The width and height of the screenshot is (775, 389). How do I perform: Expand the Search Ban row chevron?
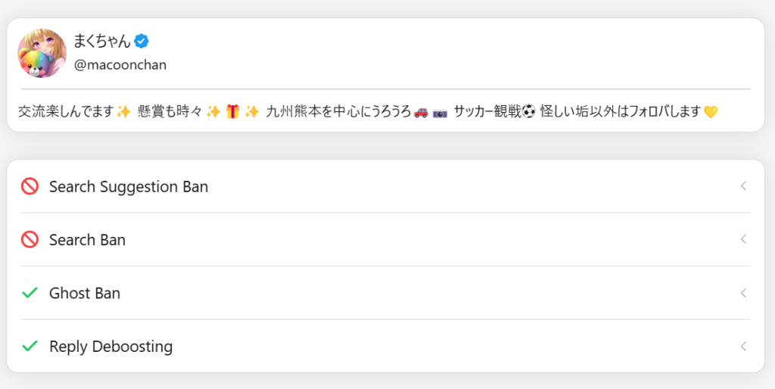point(743,240)
